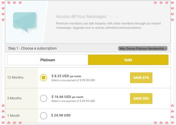Screen dimensions: 176x125
Task: Click the Billed in one payment $ 49.99 text
Action: coord(73,101)
